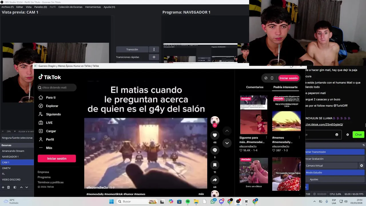Open the Paneles menu in OBS

point(41,7)
